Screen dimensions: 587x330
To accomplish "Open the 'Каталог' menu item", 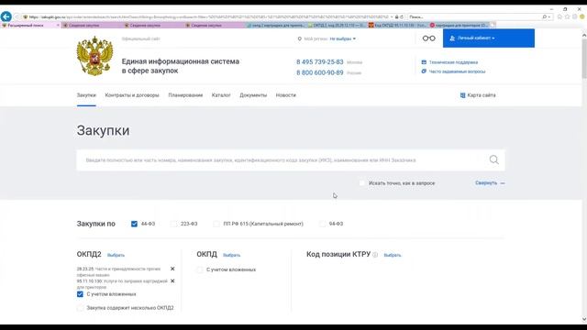I will 221,95.
